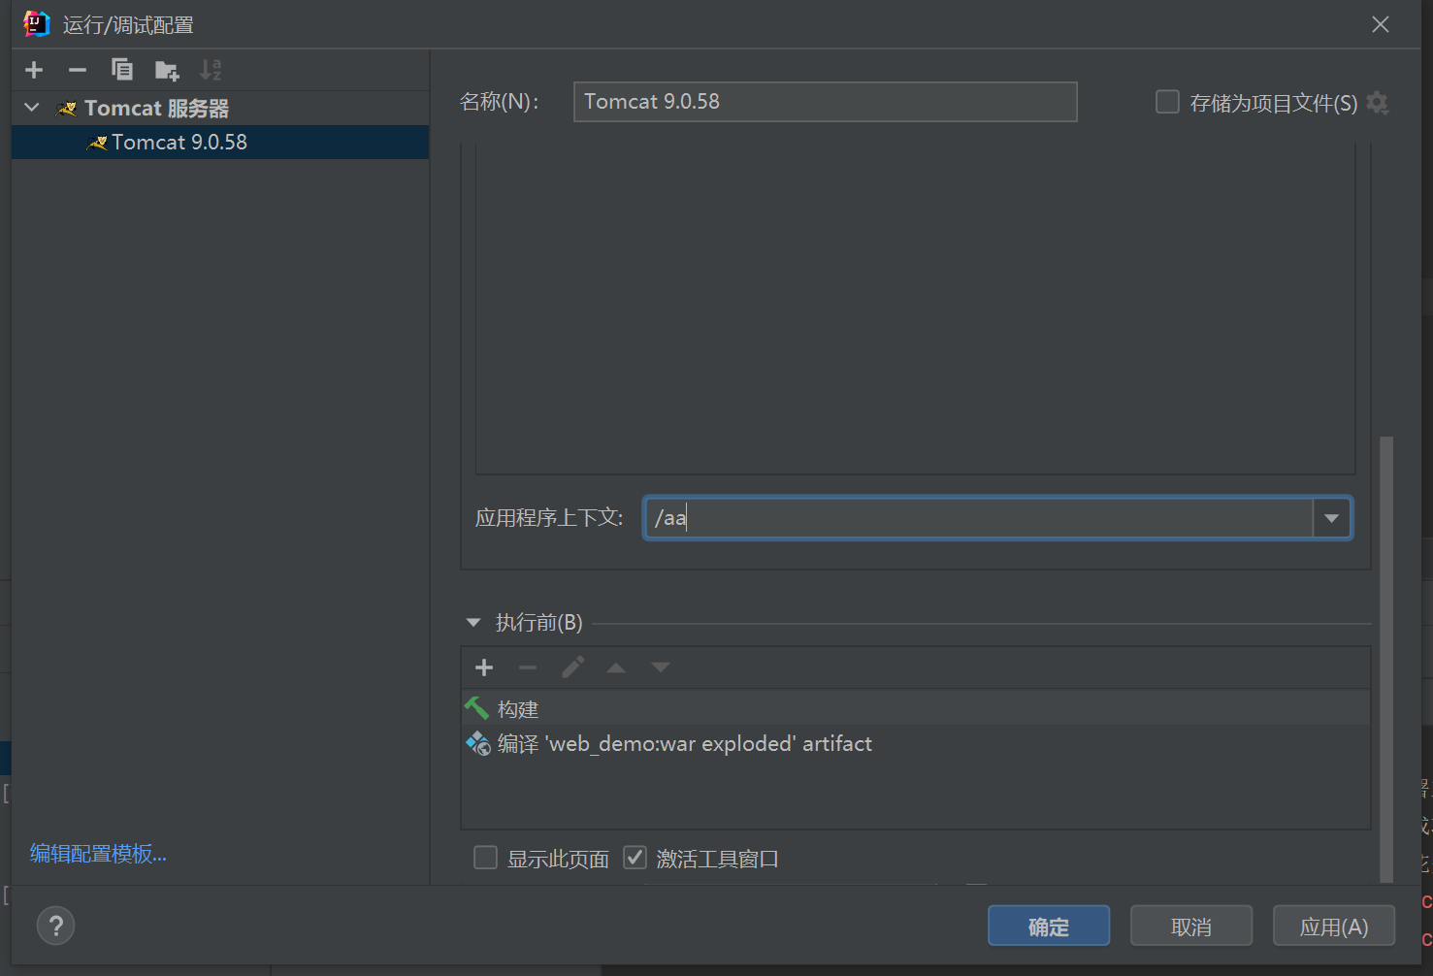Click the 应用程序上下文 text field
The image size is (1433, 976).
click(978, 518)
